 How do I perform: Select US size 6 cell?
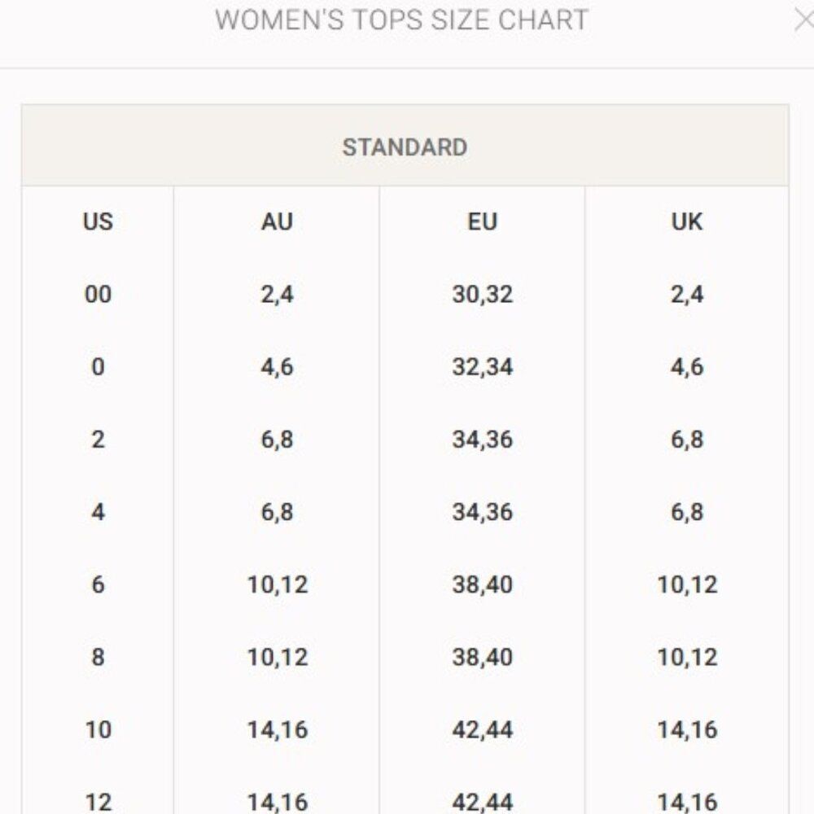pos(98,584)
